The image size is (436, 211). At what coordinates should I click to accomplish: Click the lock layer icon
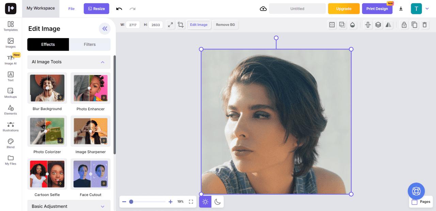(404, 25)
